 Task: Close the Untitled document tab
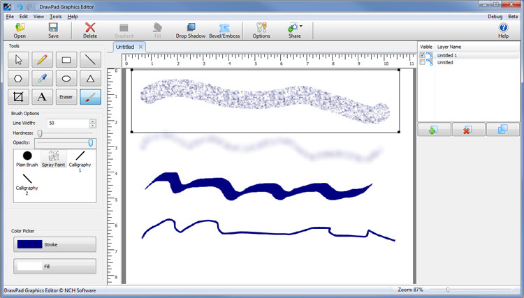point(140,47)
